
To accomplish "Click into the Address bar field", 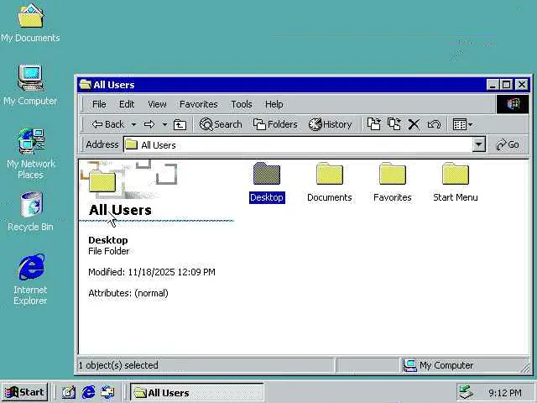I will 298,145.
